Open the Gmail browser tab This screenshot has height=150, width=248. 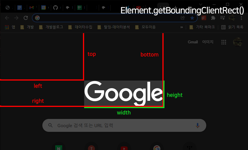(32, 7)
